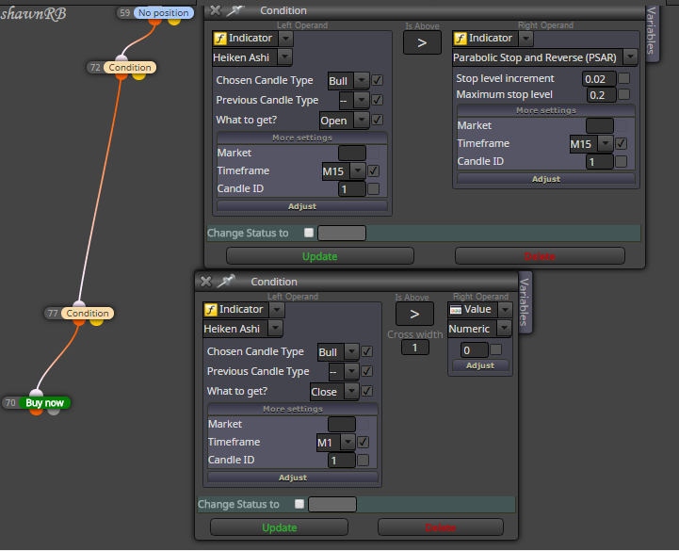Pin the upper Condition panel
The height and width of the screenshot is (551, 679).
coord(236,10)
